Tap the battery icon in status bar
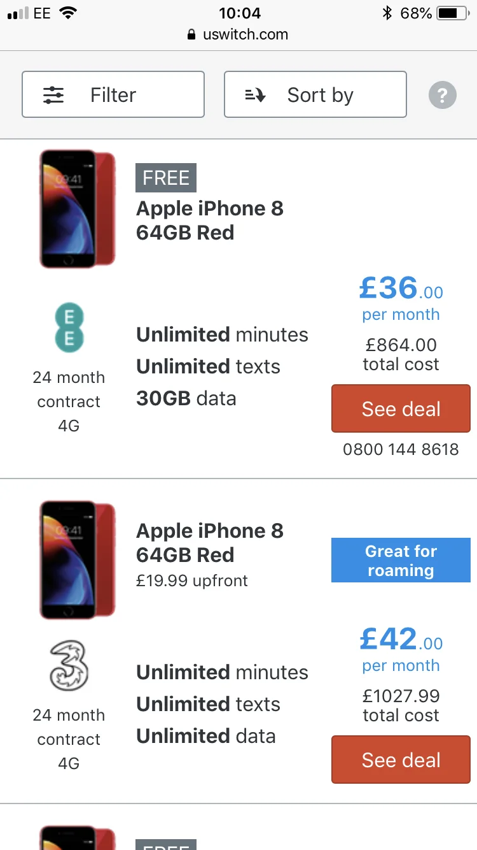The width and height of the screenshot is (477, 850). pos(456,13)
